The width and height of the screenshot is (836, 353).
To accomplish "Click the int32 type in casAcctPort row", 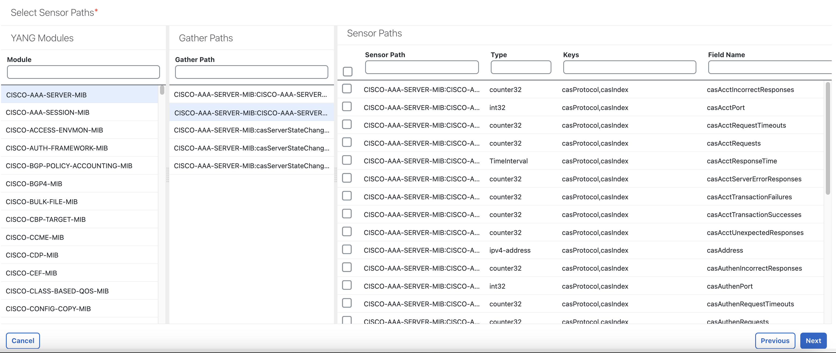I will (x=497, y=108).
